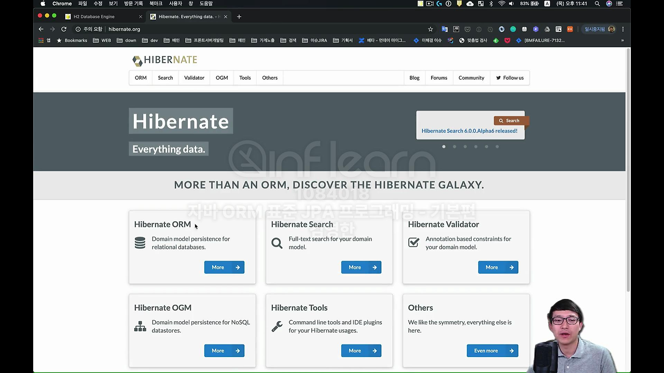The image size is (664, 373).
Task: Click the More button for Hibernate Tools
Action: [x=361, y=351]
